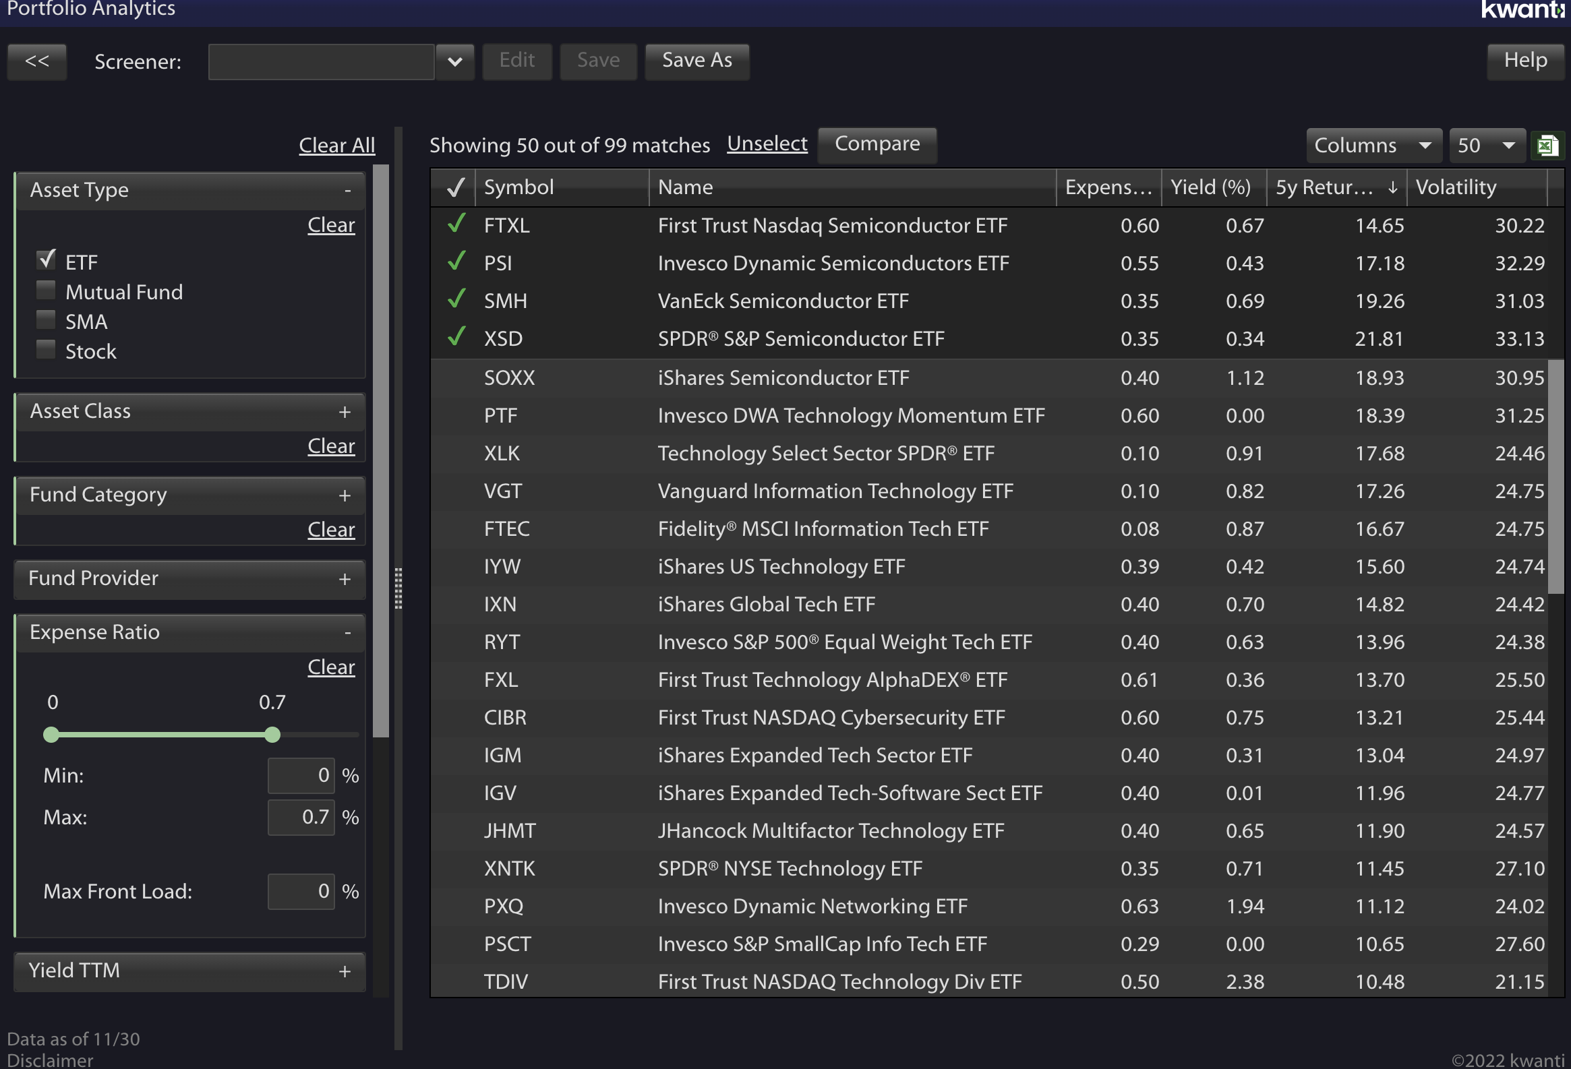Image resolution: width=1571 pixels, height=1069 pixels.
Task: Expand the Yield TTM filter section
Action: [345, 969]
